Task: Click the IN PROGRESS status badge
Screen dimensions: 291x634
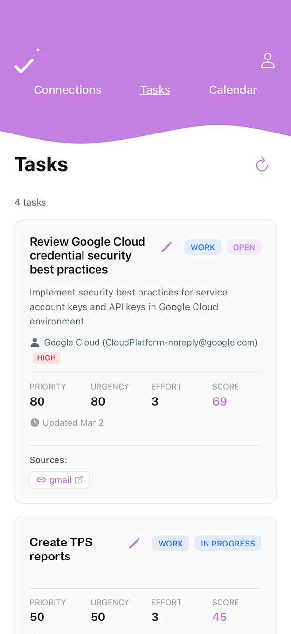Action: coord(228,543)
